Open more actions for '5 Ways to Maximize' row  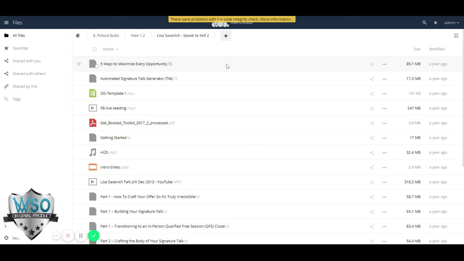(384, 64)
